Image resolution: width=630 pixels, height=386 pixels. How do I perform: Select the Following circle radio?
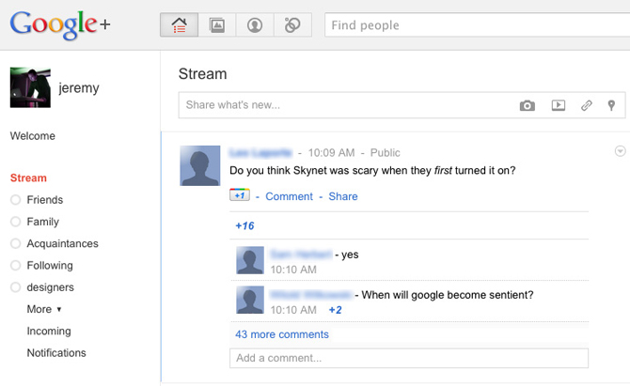(16, 265)
